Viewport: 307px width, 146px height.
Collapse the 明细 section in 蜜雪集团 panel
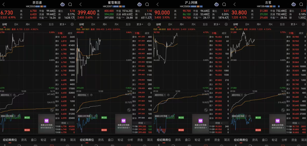142,123
